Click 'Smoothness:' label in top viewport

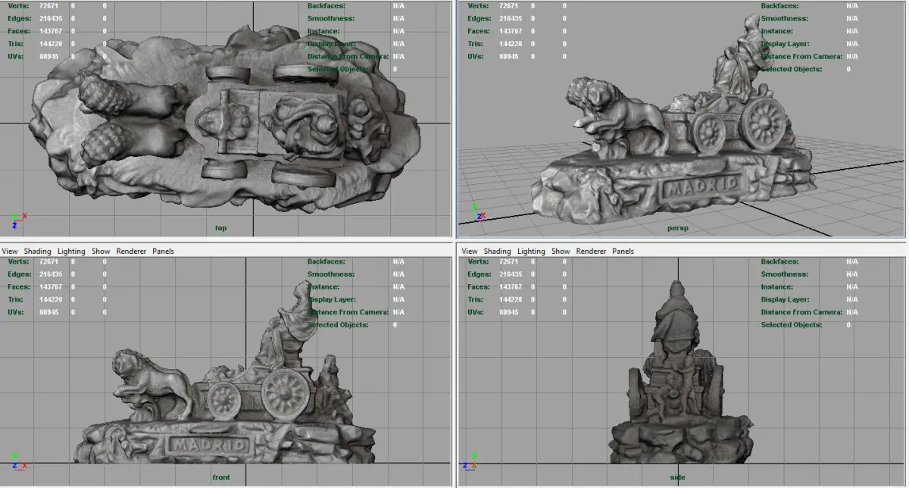pos(330,18)
